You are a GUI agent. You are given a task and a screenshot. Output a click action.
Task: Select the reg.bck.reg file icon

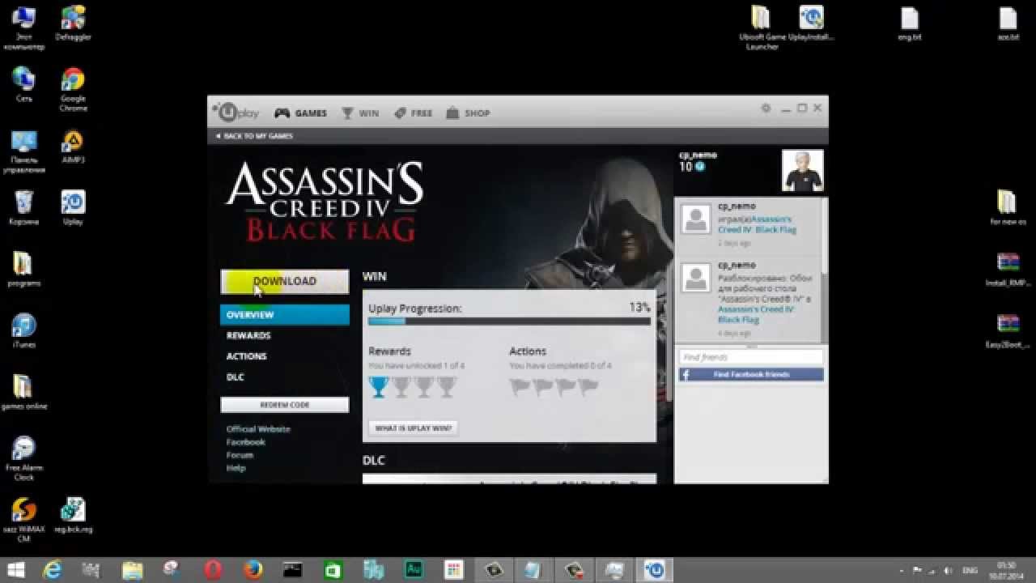click(73, 516)
